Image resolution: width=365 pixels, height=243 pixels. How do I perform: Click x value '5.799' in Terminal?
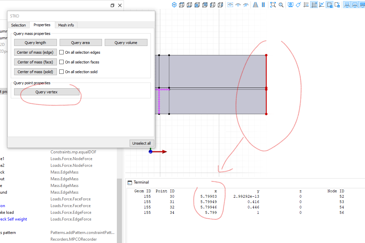coord(211,212)
